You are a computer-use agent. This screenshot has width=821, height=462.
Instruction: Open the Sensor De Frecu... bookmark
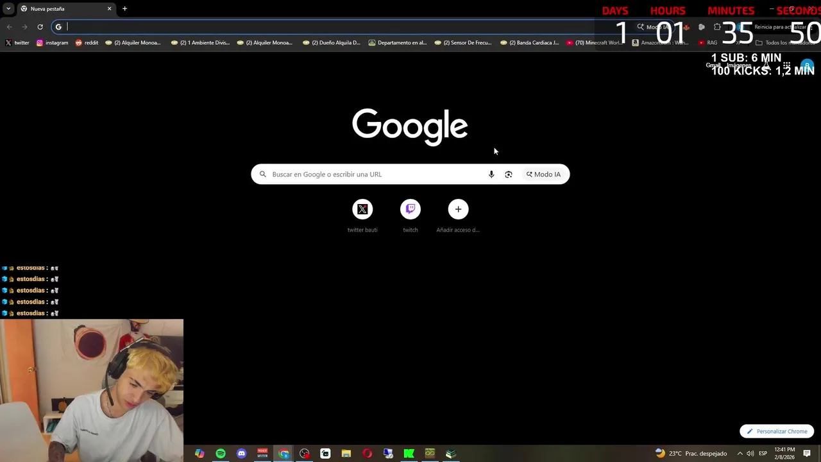click(462, 43)
